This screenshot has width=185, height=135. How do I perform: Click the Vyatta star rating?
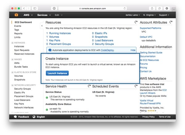[x=152, y=111]
